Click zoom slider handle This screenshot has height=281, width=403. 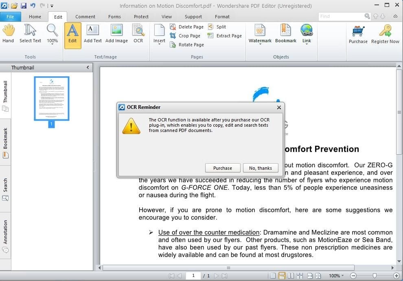[x=375, y=276]
